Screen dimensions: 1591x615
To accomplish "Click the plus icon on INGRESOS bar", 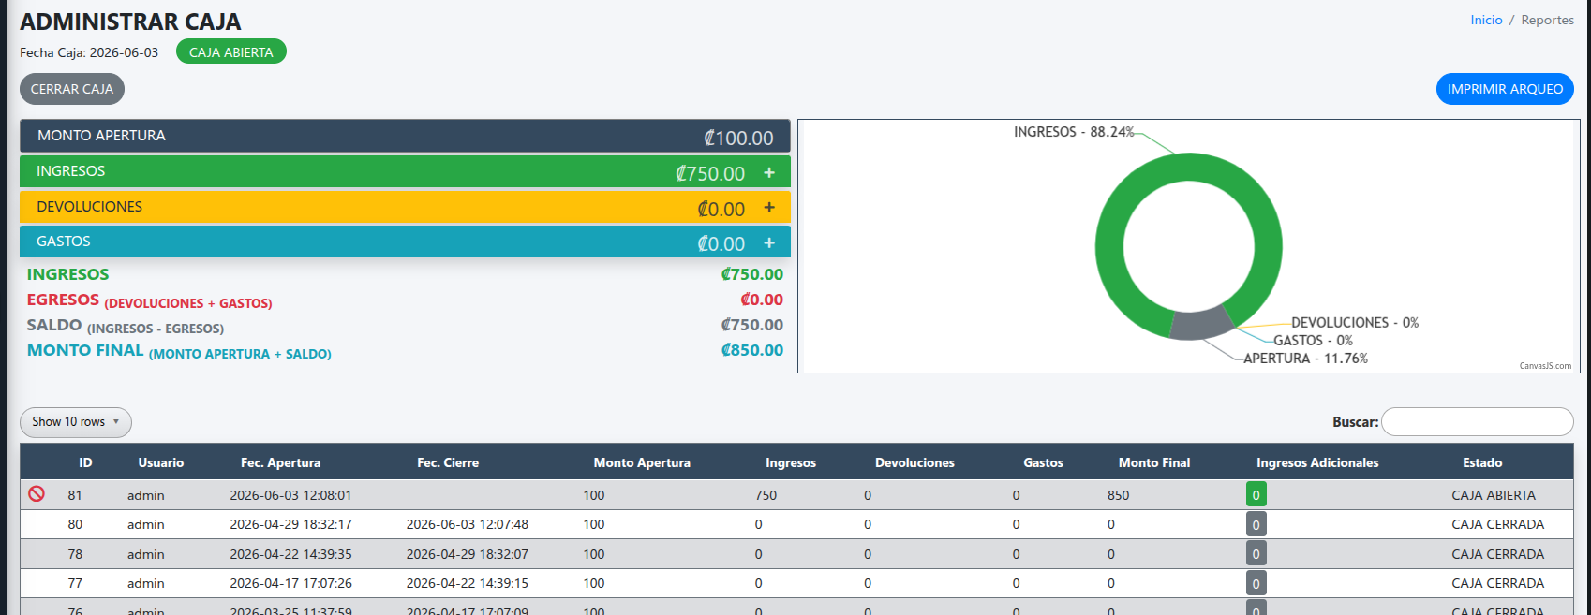I will coord(769,172).
